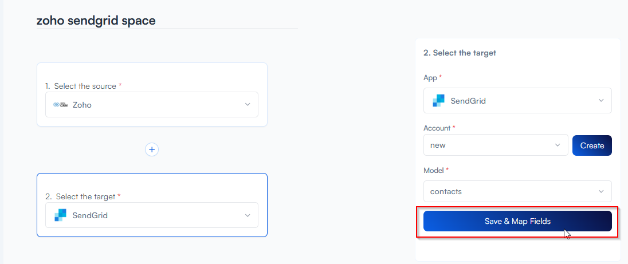
Task: Open target step SendGrid dropdown chevron
Action: 248,215
